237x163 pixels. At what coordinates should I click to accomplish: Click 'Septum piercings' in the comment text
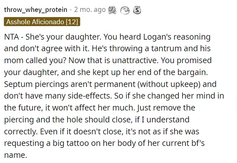tap(36, 84)
